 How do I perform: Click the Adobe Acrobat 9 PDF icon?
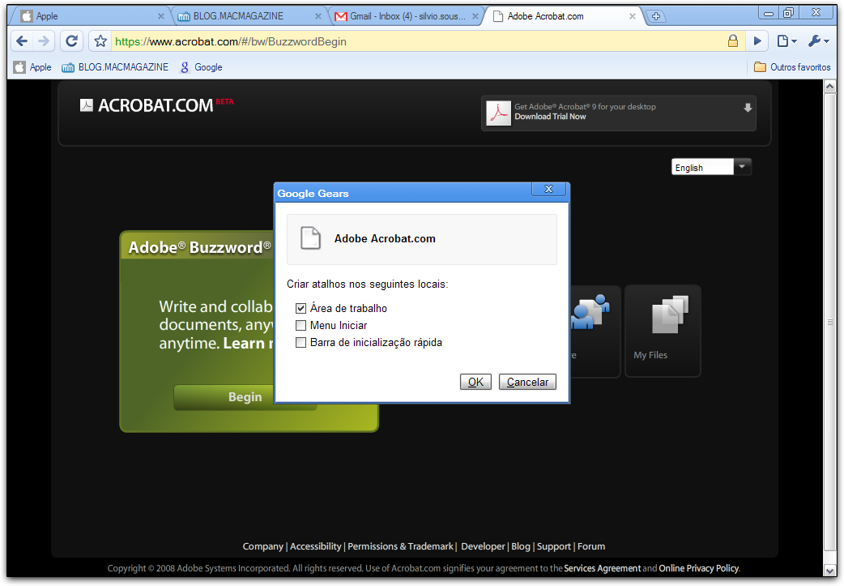(498, 113)
